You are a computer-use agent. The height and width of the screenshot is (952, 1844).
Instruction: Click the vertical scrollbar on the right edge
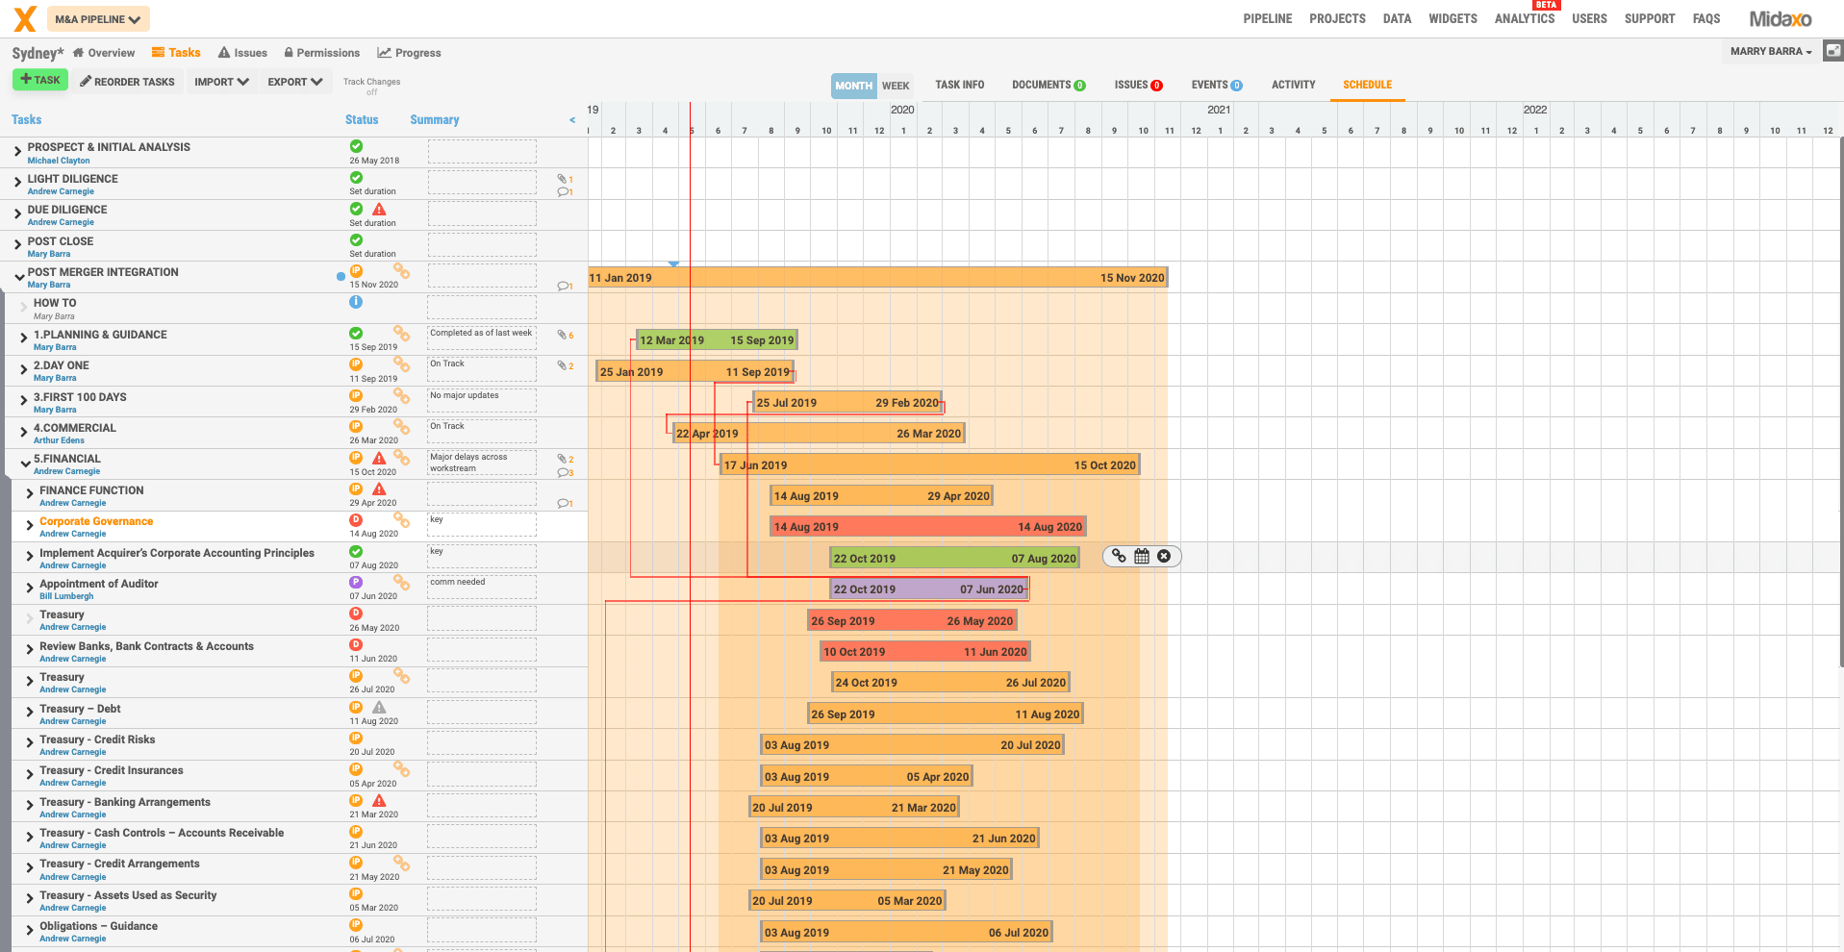[1841, 404]
